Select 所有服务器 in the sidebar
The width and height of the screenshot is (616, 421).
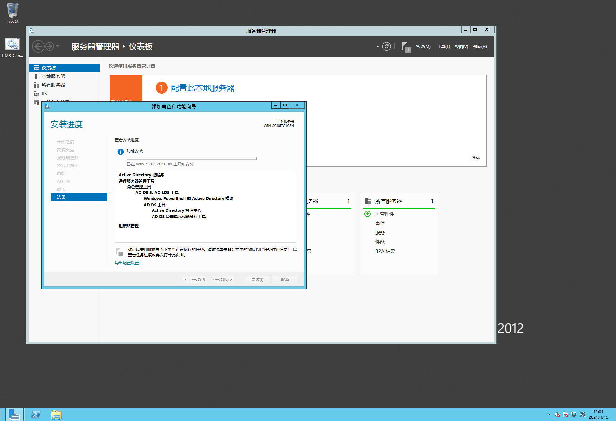[x=64, y=85]
